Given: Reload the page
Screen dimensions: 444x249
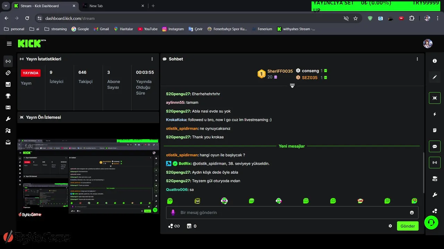Looking at the screenshot, I should point(27,18).
